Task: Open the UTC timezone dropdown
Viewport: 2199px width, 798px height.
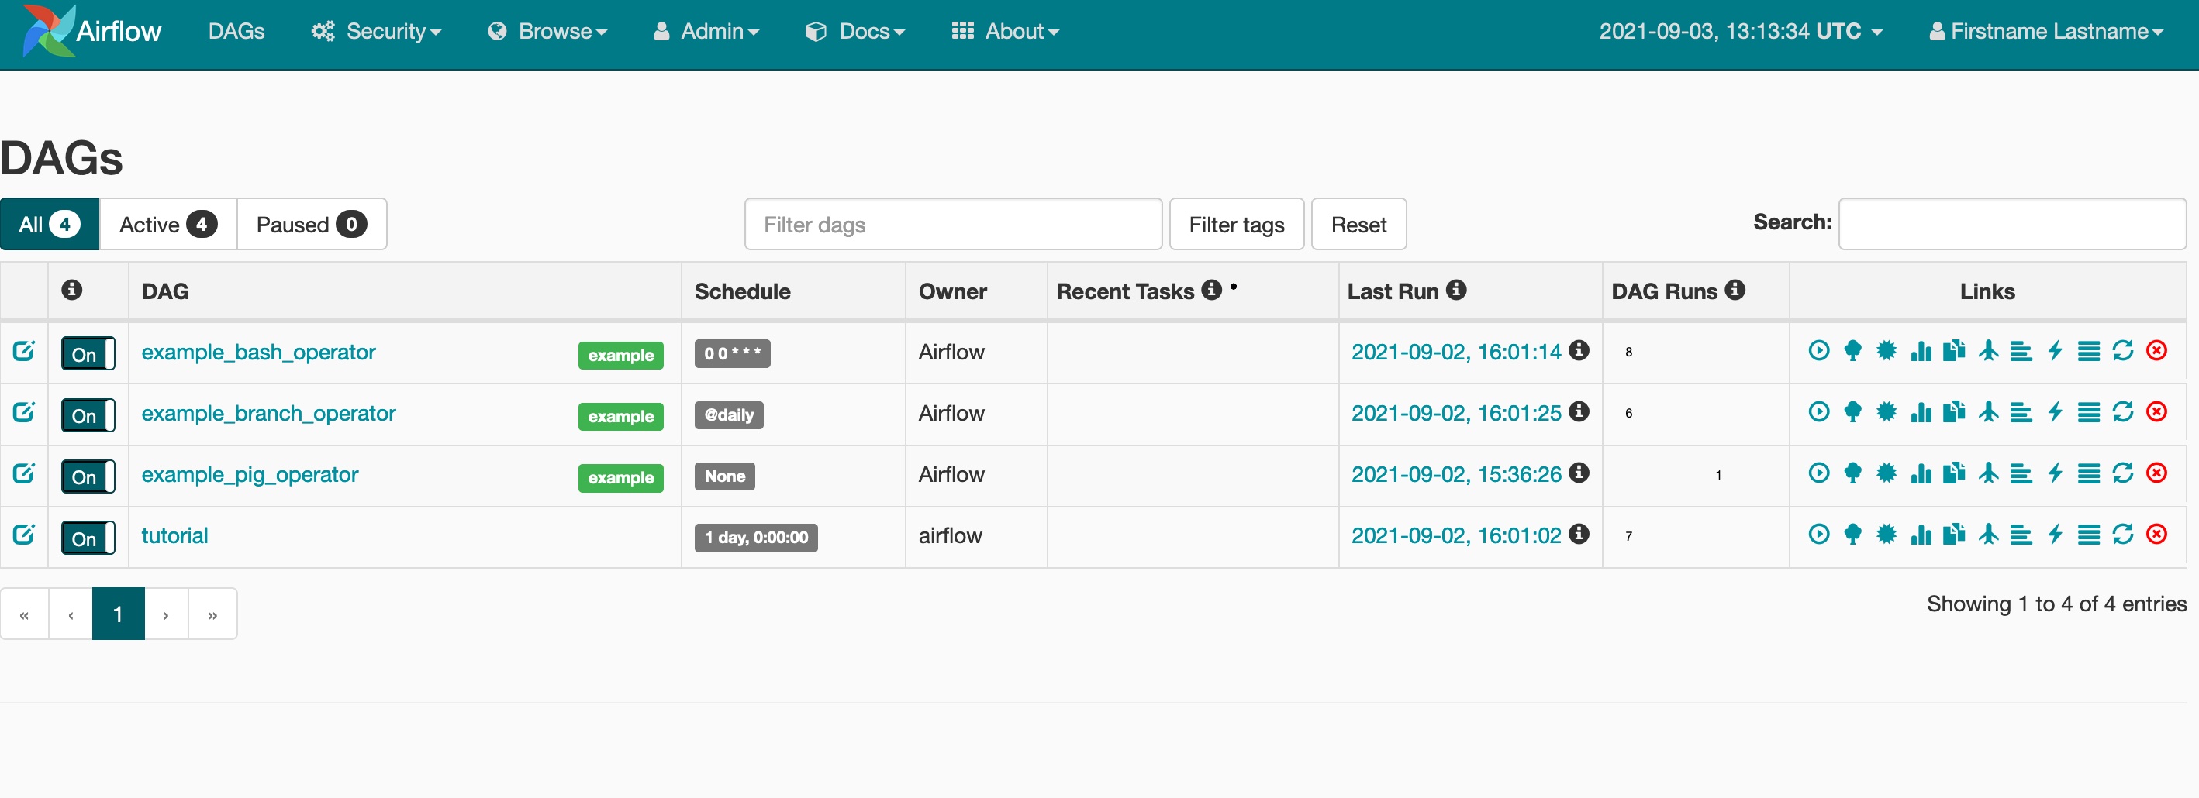Action: click(1741, 32)
